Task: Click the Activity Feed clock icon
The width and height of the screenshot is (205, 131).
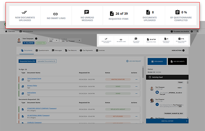Action: (x=150, y=77)
